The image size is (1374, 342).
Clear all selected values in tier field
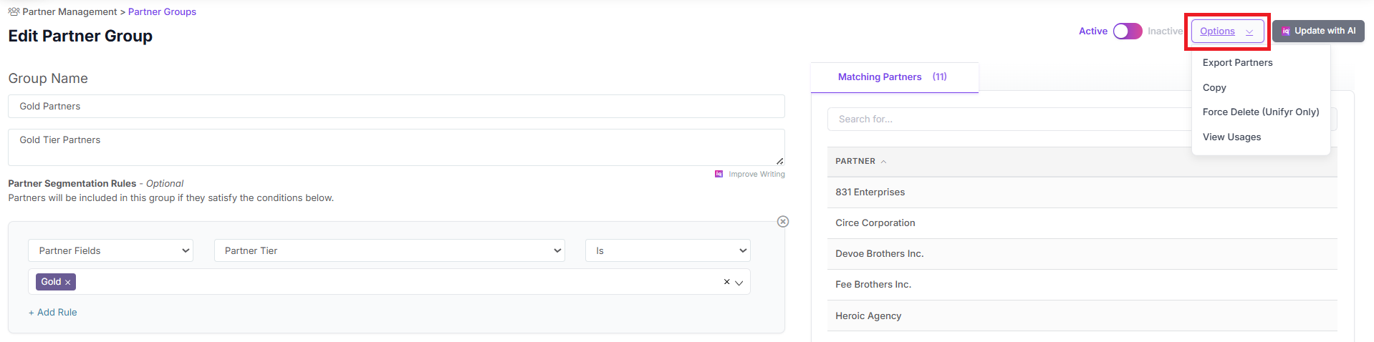(x=726, y=282)
